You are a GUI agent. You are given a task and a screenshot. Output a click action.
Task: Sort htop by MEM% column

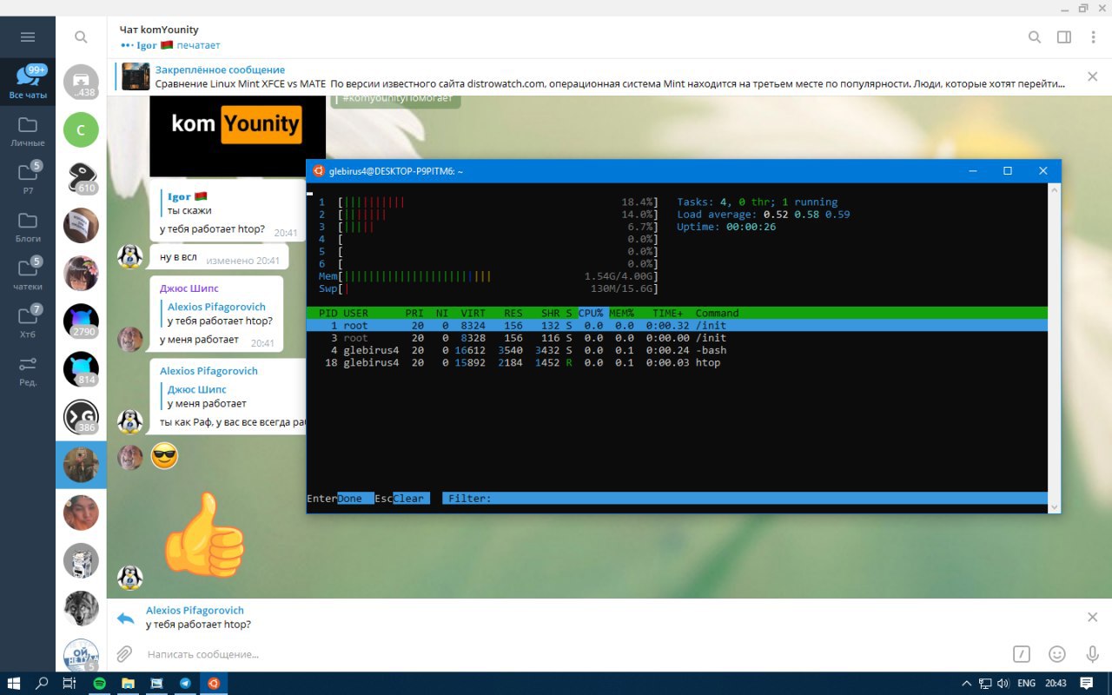[x=622, y=314]
